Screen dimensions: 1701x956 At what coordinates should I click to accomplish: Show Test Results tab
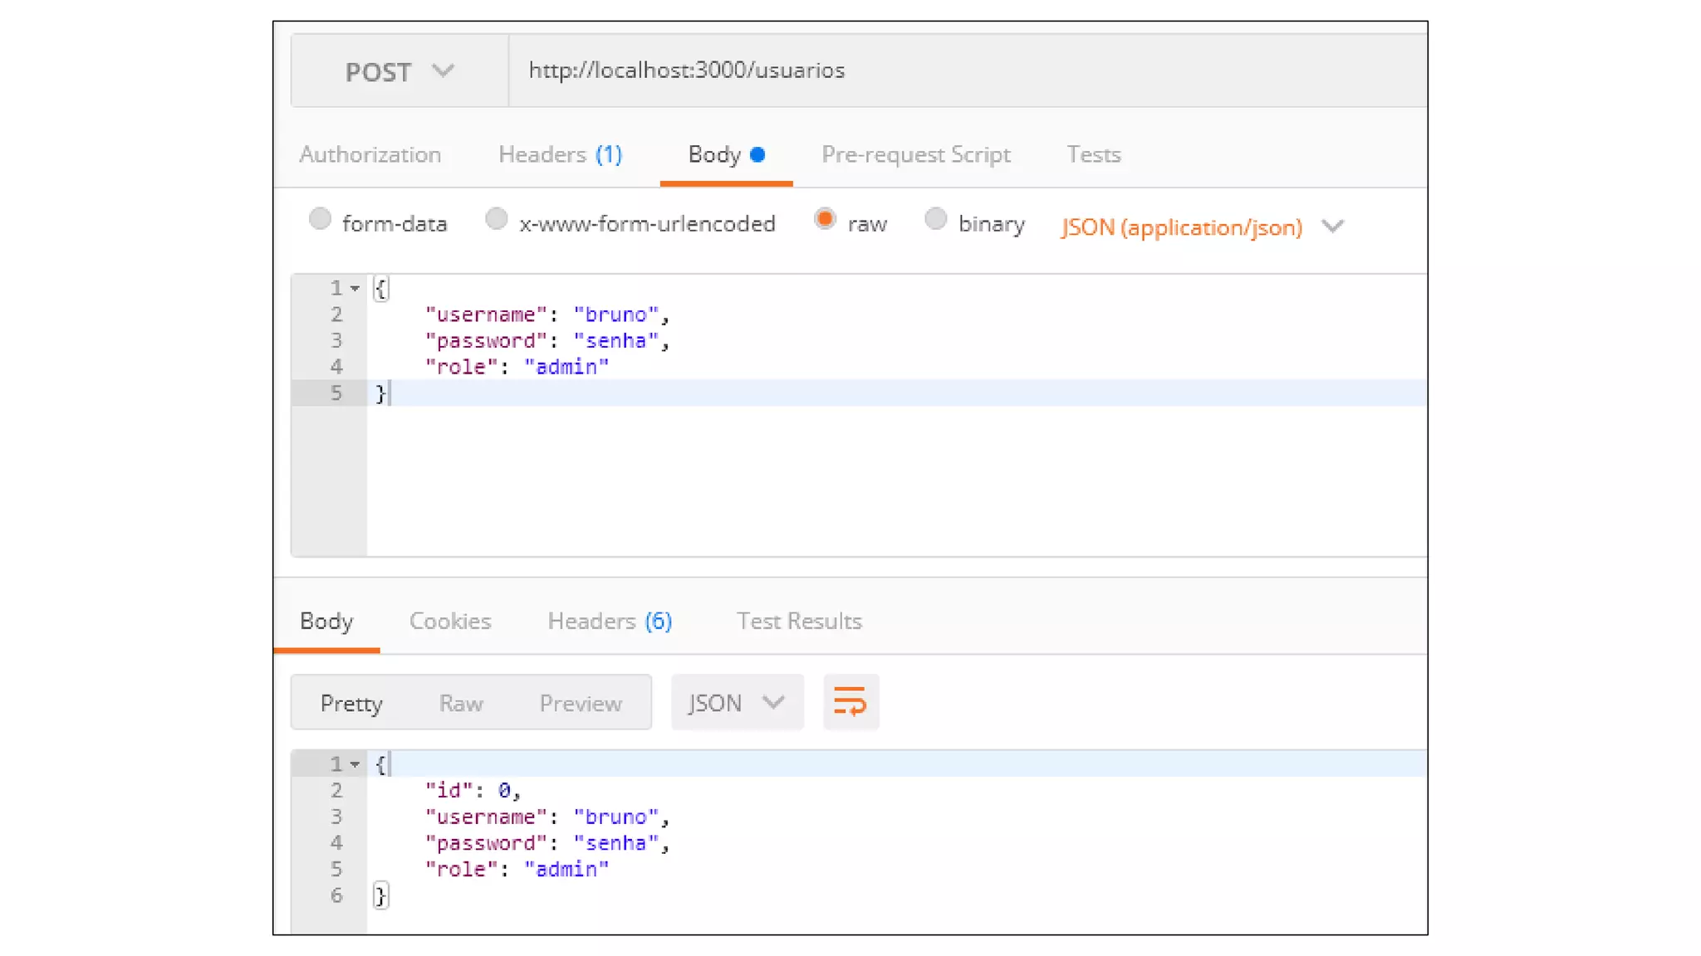click(x=799, y=621)
